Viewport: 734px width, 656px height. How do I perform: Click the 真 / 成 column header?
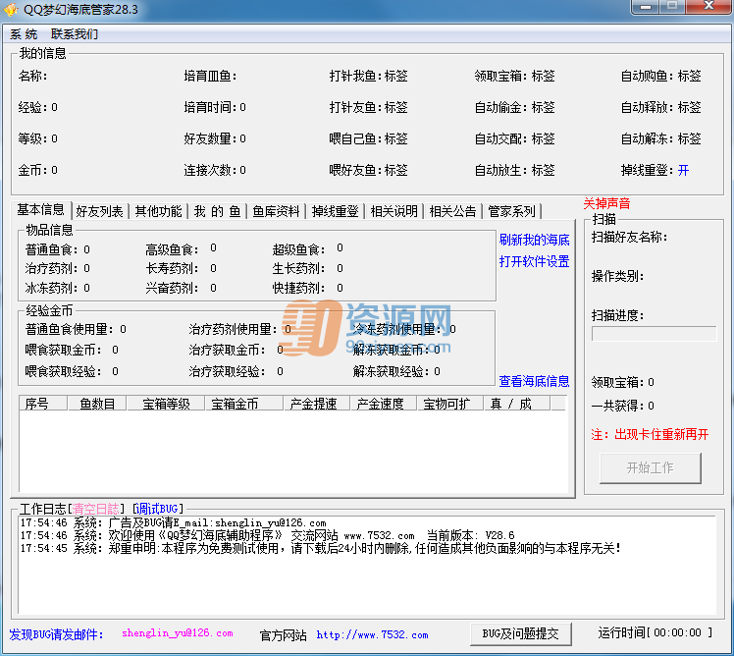point(516,404)
